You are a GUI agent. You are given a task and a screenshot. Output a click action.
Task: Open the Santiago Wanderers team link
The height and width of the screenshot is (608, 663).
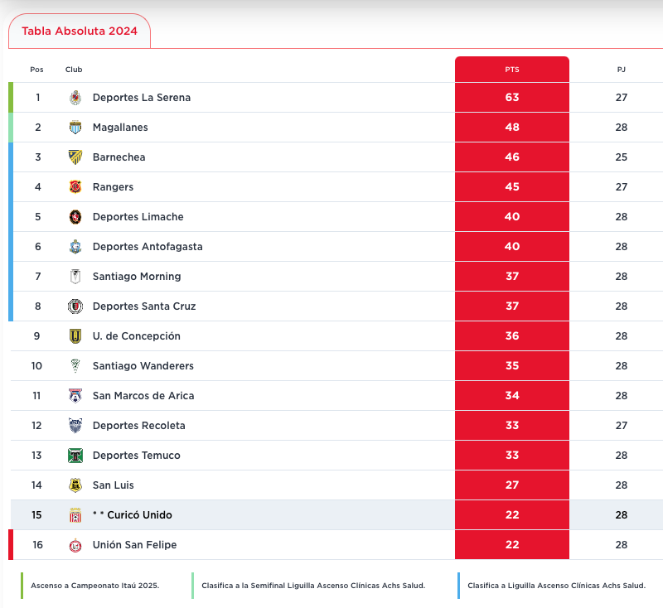(x=143, y=366)
